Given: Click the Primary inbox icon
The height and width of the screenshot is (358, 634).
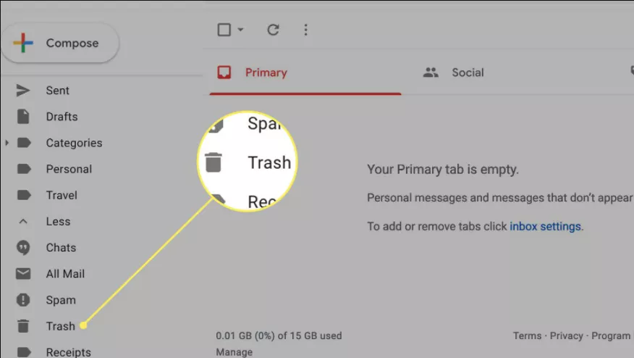Looking at the screenshot, I should pos(224,72).
